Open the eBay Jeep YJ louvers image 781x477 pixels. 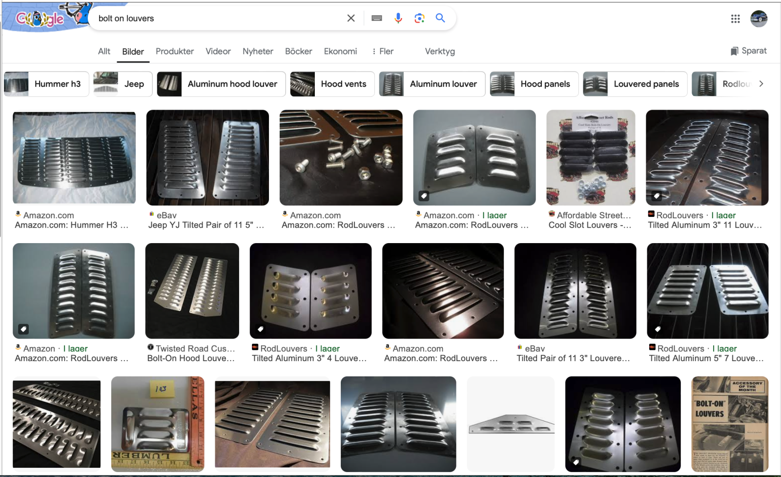(x=207, y=157)
